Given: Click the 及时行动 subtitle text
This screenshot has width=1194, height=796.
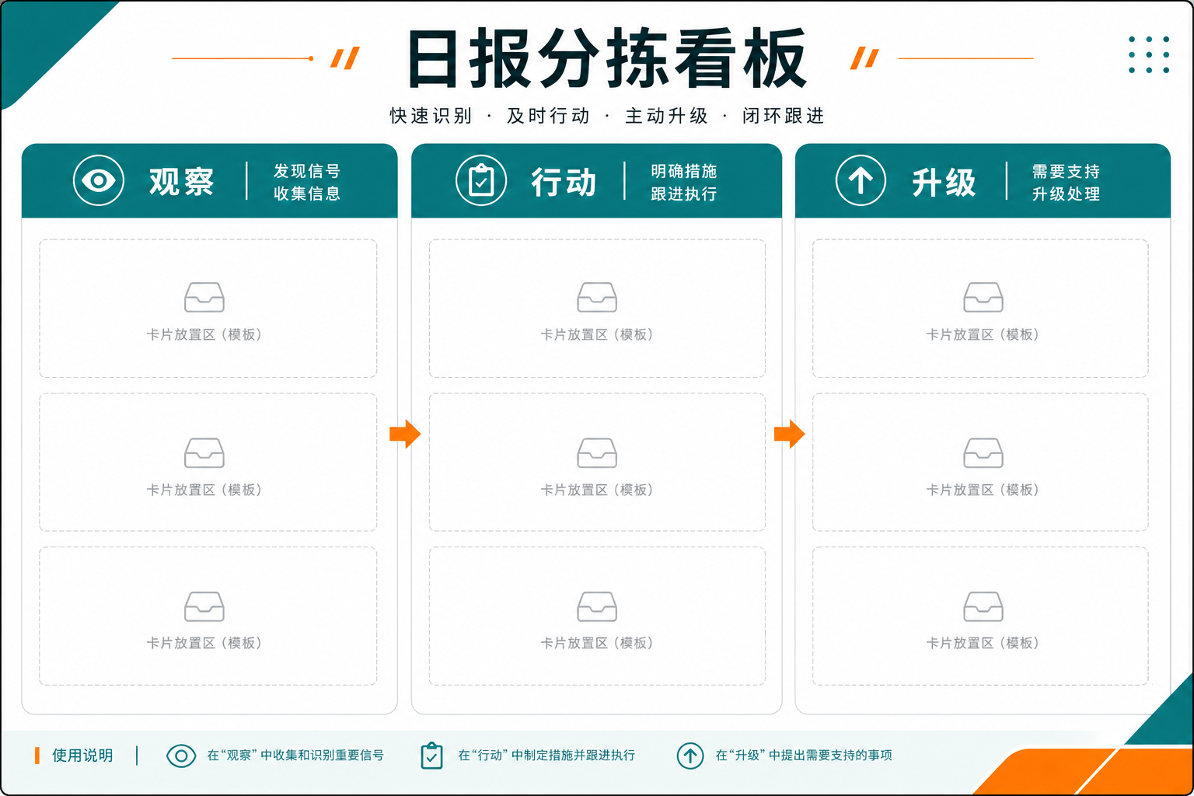Looking at the screenshot, I should pyautogui.click(x=548, y=116).
